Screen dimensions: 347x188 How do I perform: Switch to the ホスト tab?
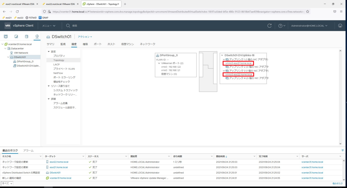coord(111,44)
